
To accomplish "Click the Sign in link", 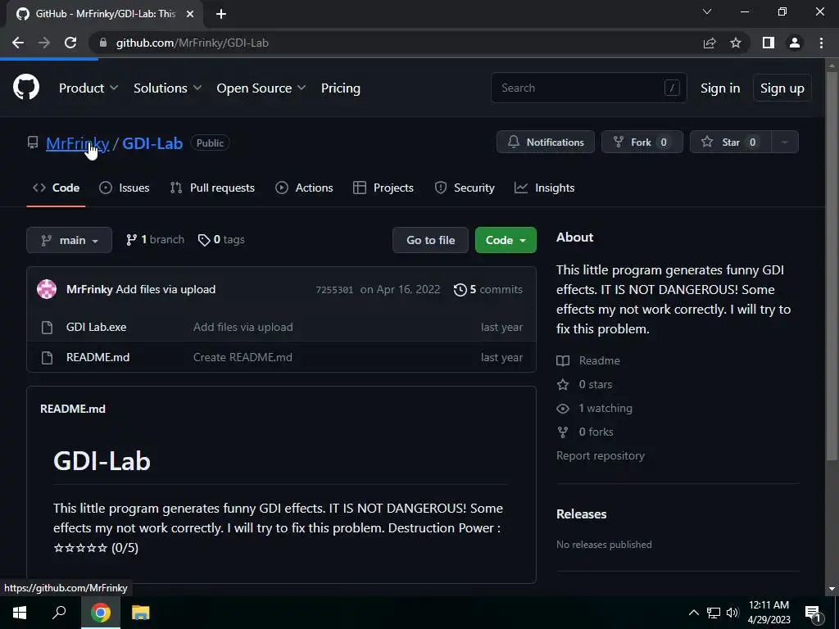I will tap(720, 88).
